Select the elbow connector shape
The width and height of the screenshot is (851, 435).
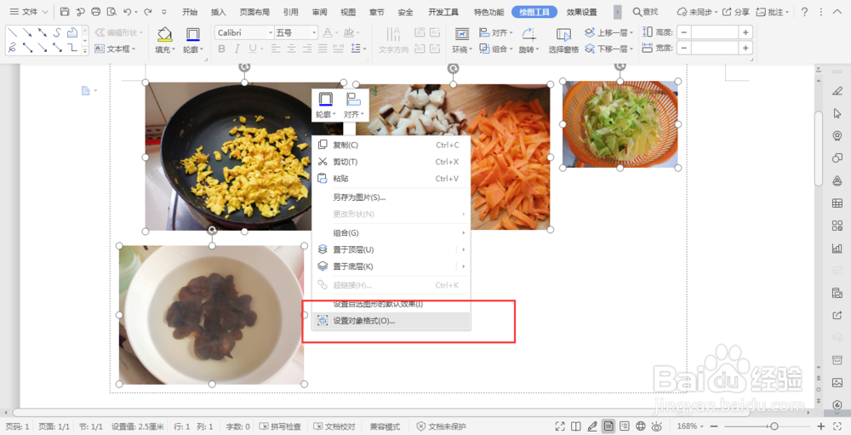click(72, 48)
